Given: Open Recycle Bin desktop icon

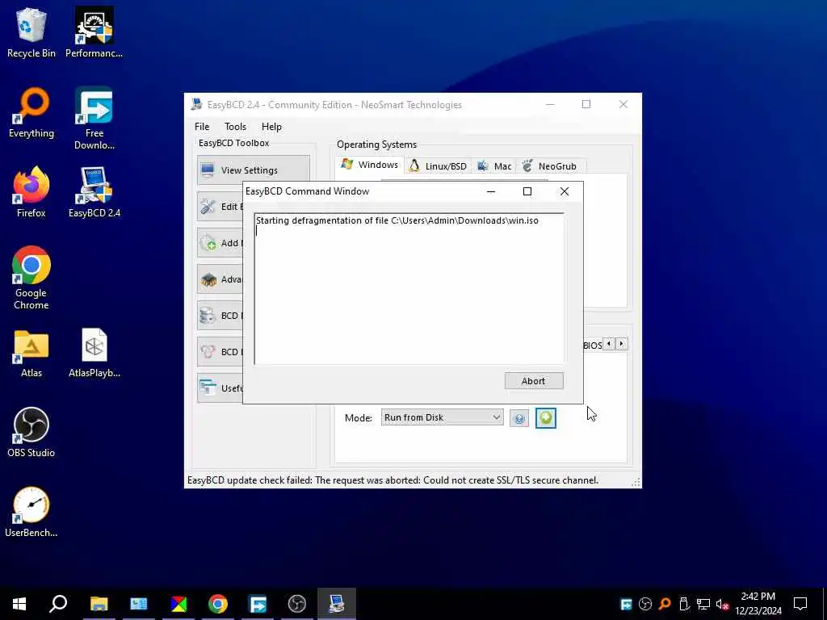Looking at the screenshot, I should point(31,32).
